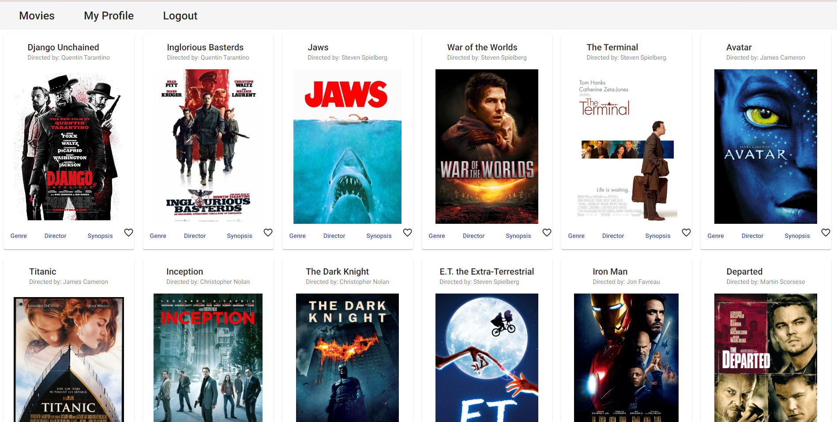Screen dimensions: 837x422
Task: Select the "Inception" title text
Action: click(185, 271)
